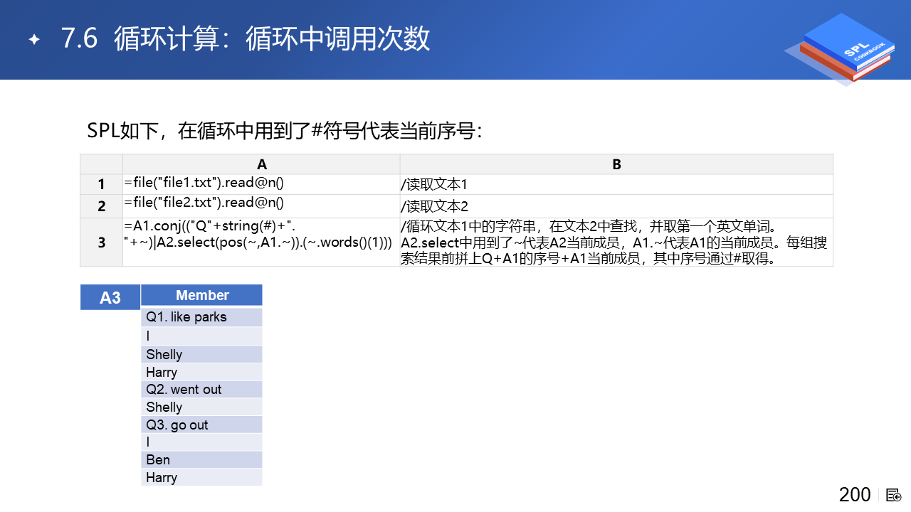Click the comment starting with '/循环文本1中的字符串'
Image resolution: width=911 pixels, height=512 pixels.
tap(616, 242)
